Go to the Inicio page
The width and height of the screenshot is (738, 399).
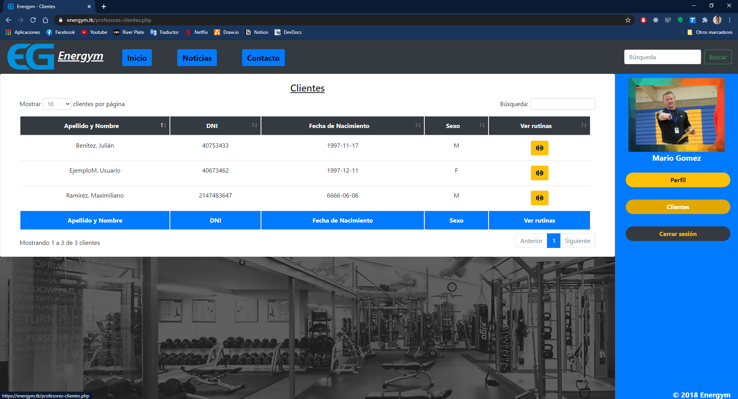click(137, 58)
